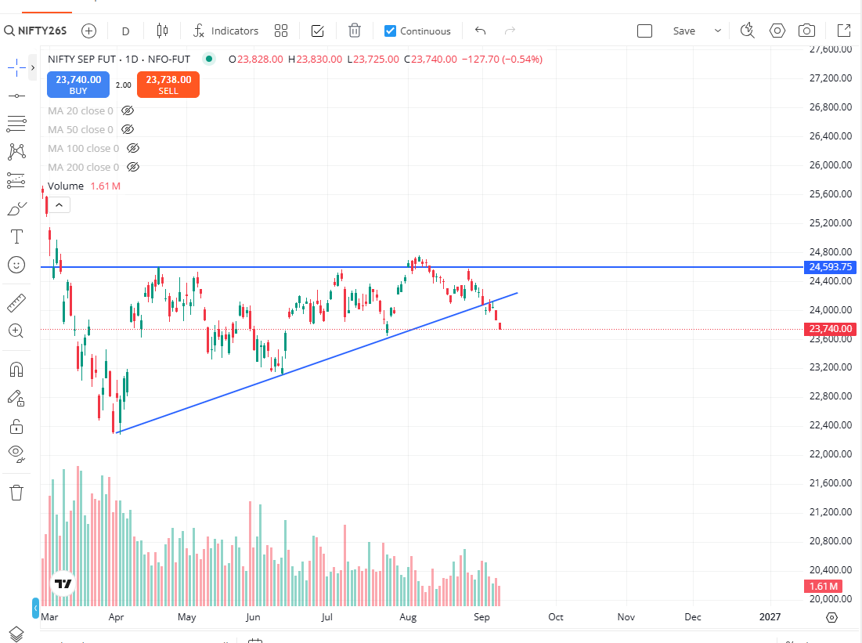Click the 23,738.00 SELL button
Viewport: 862px width, 643px height.
(168, 85)
